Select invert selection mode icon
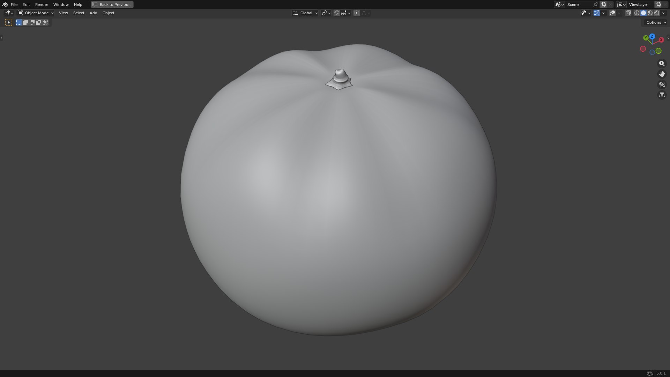670x377 pixels. point(39,22)
